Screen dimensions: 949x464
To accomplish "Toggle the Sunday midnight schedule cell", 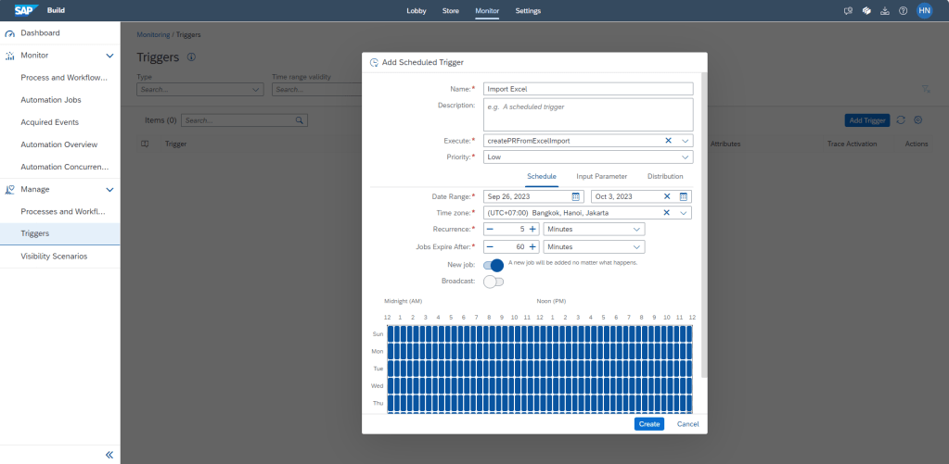I will pos(391,333).
